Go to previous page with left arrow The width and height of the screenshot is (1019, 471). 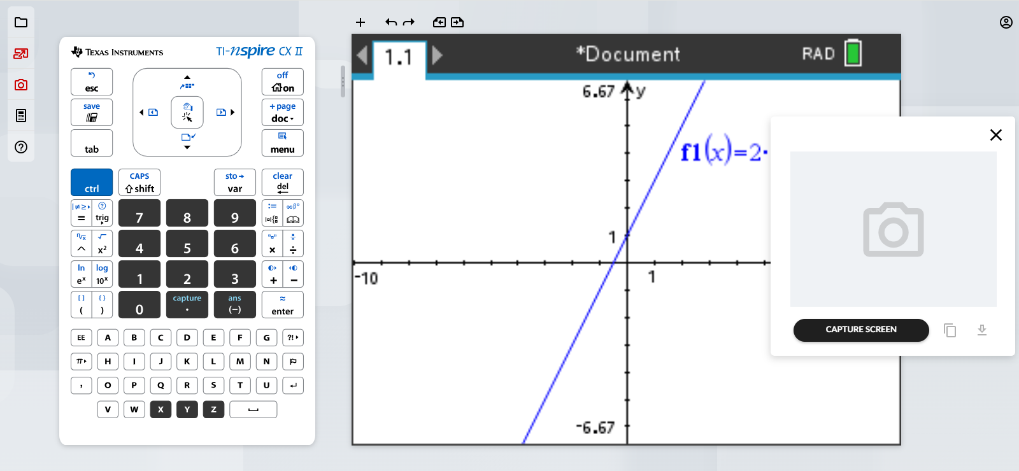(362, 55)
